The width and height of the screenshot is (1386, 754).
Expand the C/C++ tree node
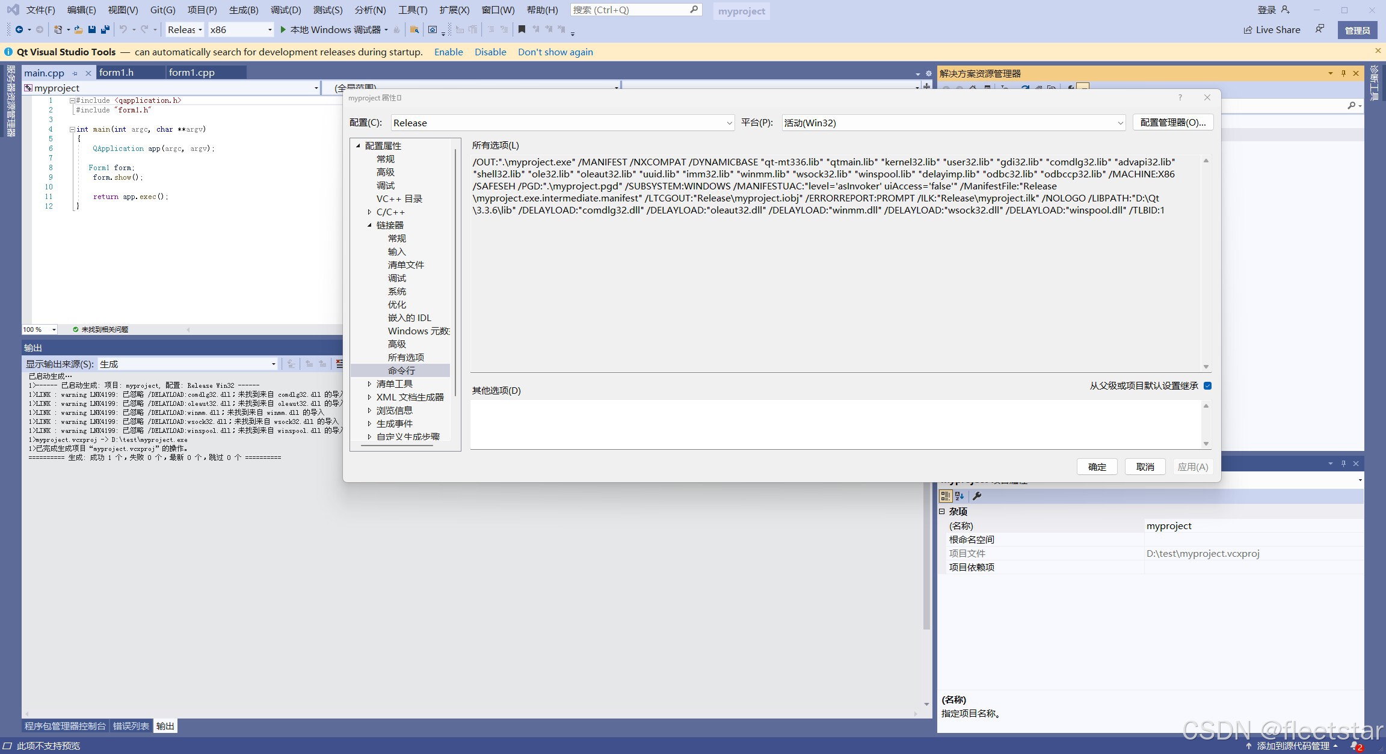tap(369, 212)
